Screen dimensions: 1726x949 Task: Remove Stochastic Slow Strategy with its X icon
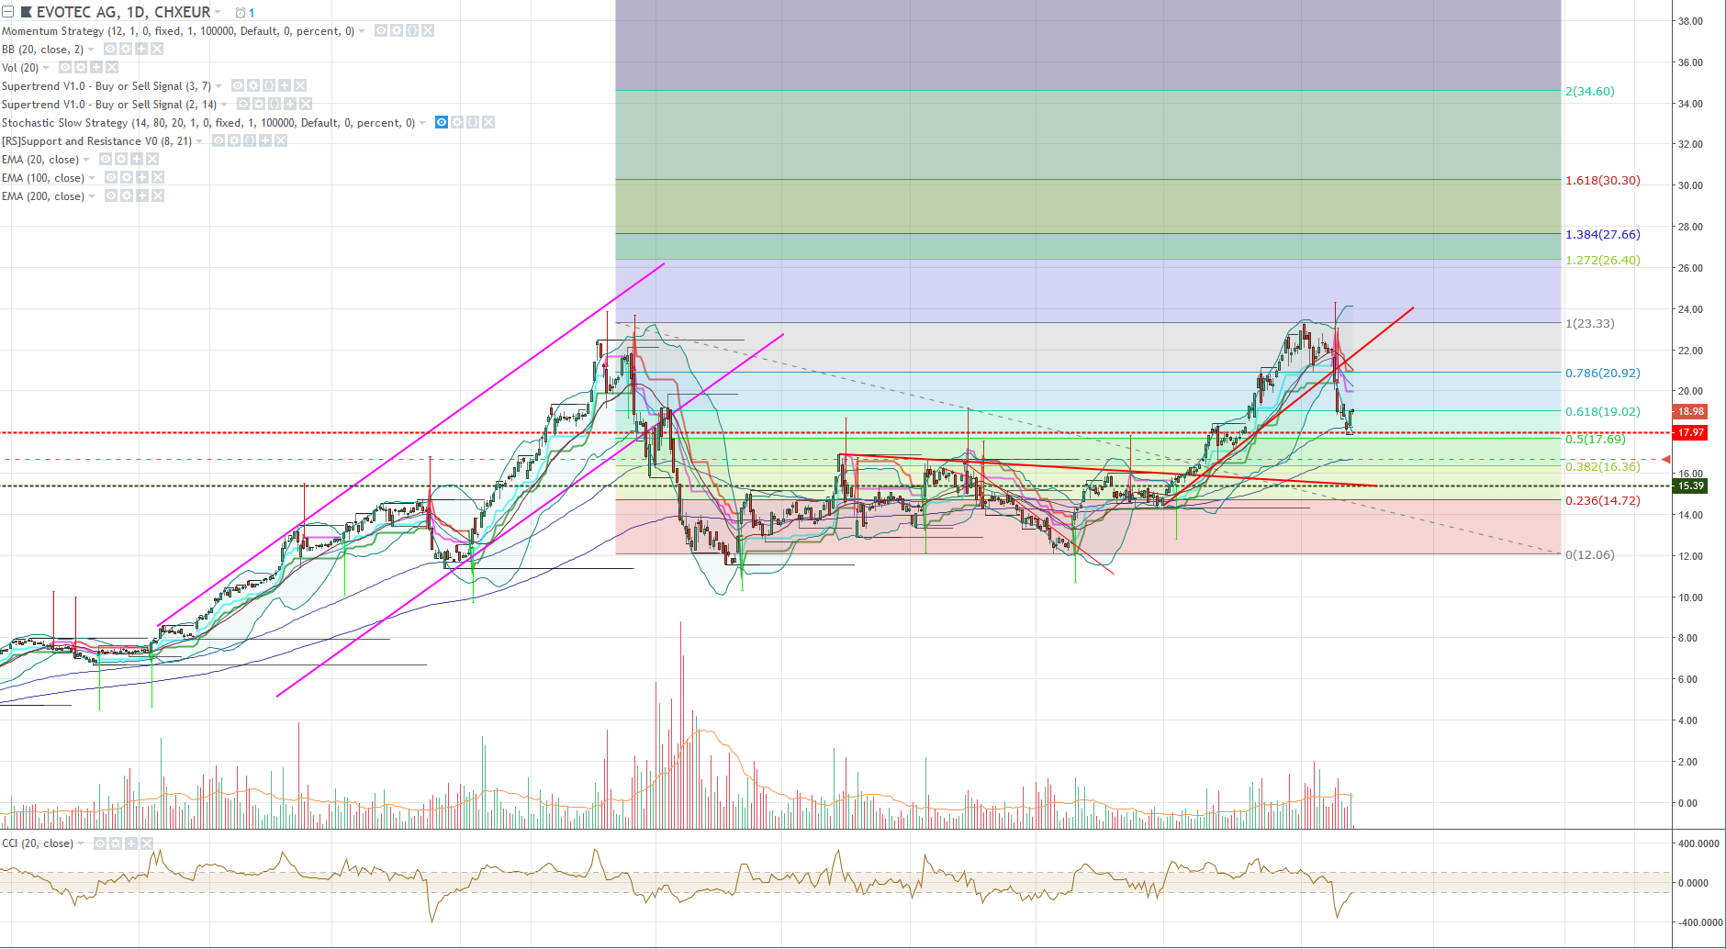[x=489, y=123]
